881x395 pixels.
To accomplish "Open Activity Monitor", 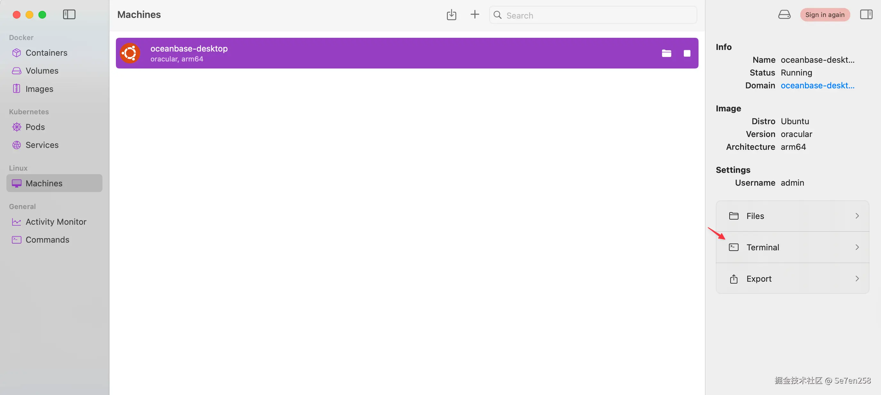I will [x=56, y=222].
